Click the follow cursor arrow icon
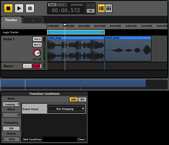The image size is (169, 145). click(x=91, y=11)
